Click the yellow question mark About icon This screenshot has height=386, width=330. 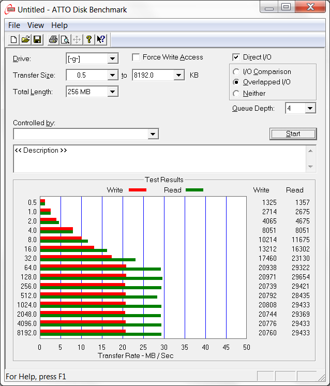click(89, 39)
